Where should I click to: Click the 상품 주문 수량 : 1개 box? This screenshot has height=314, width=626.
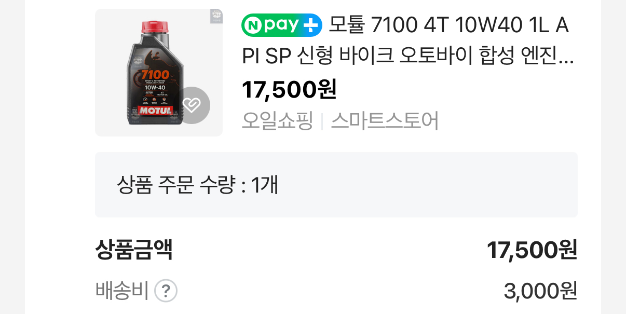[x=336, y=185]
